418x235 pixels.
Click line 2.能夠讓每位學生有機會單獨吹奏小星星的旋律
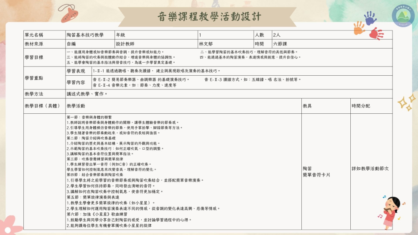109,226
